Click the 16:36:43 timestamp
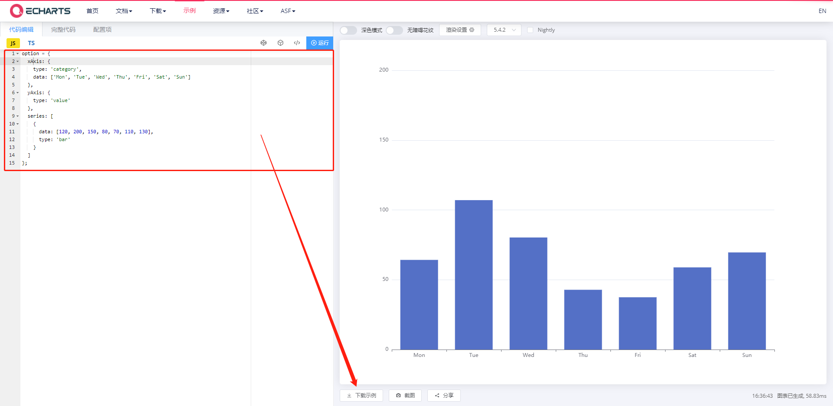The width and height of the screenshot is (833, 406). (x=762, y=396)
